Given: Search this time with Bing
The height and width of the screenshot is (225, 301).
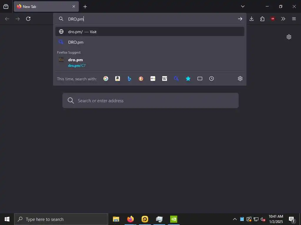Looking at the screenshot, I should [129, 79].
